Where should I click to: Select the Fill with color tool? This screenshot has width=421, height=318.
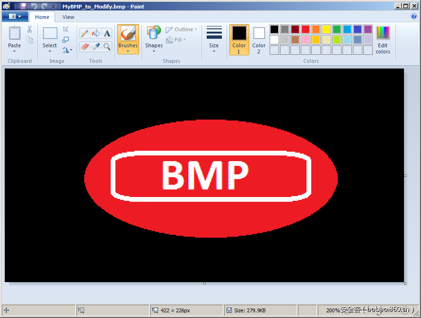click(x=96, y=34)
